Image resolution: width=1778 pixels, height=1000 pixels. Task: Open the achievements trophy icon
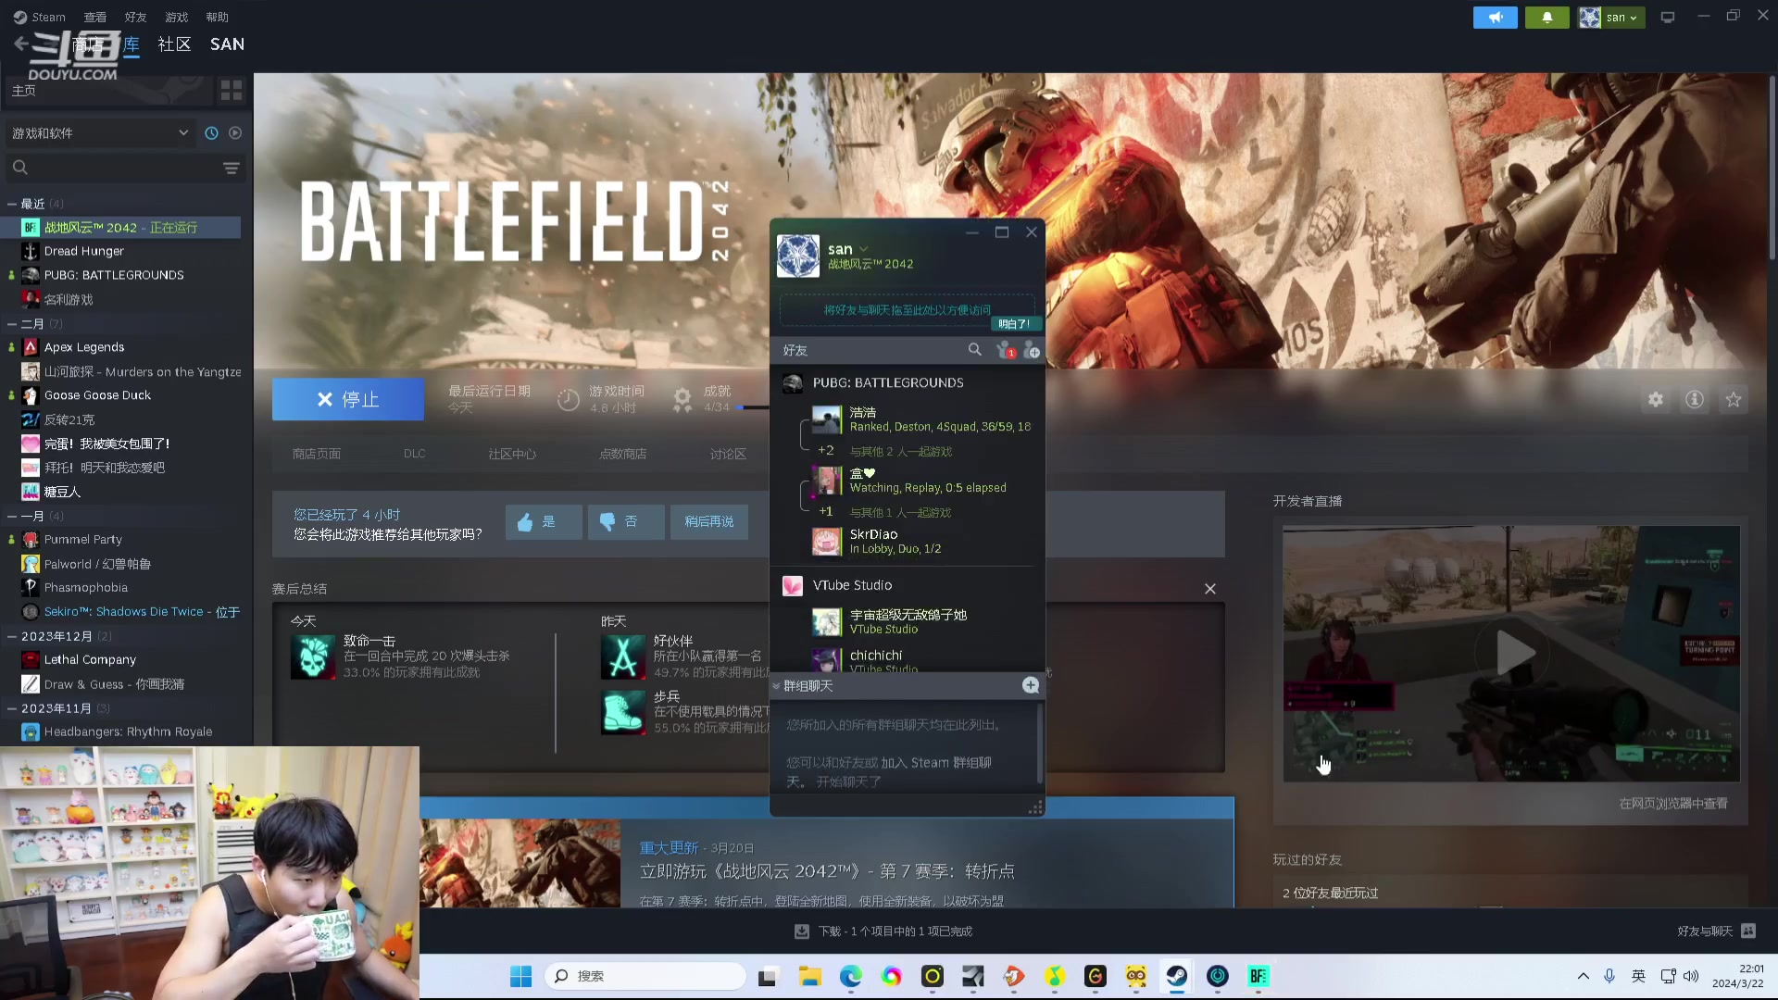click(682, 399)
